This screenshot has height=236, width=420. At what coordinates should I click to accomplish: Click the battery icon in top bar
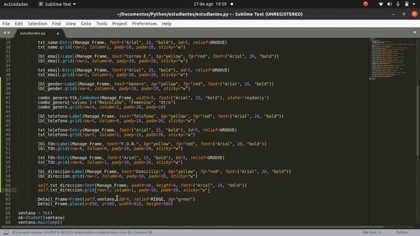[x=407, y=4]
